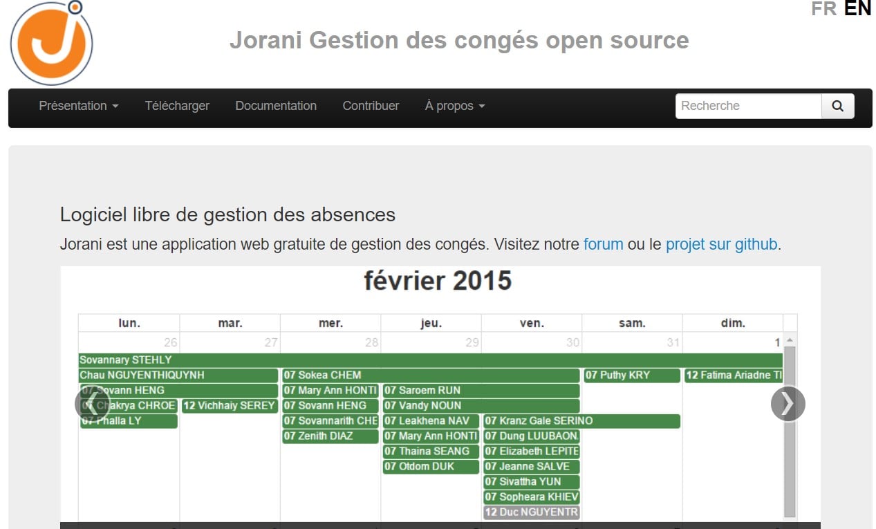Click the lun. column header
Image resolution: width=876 pixels, height=529 pixels.
point(129,323)
